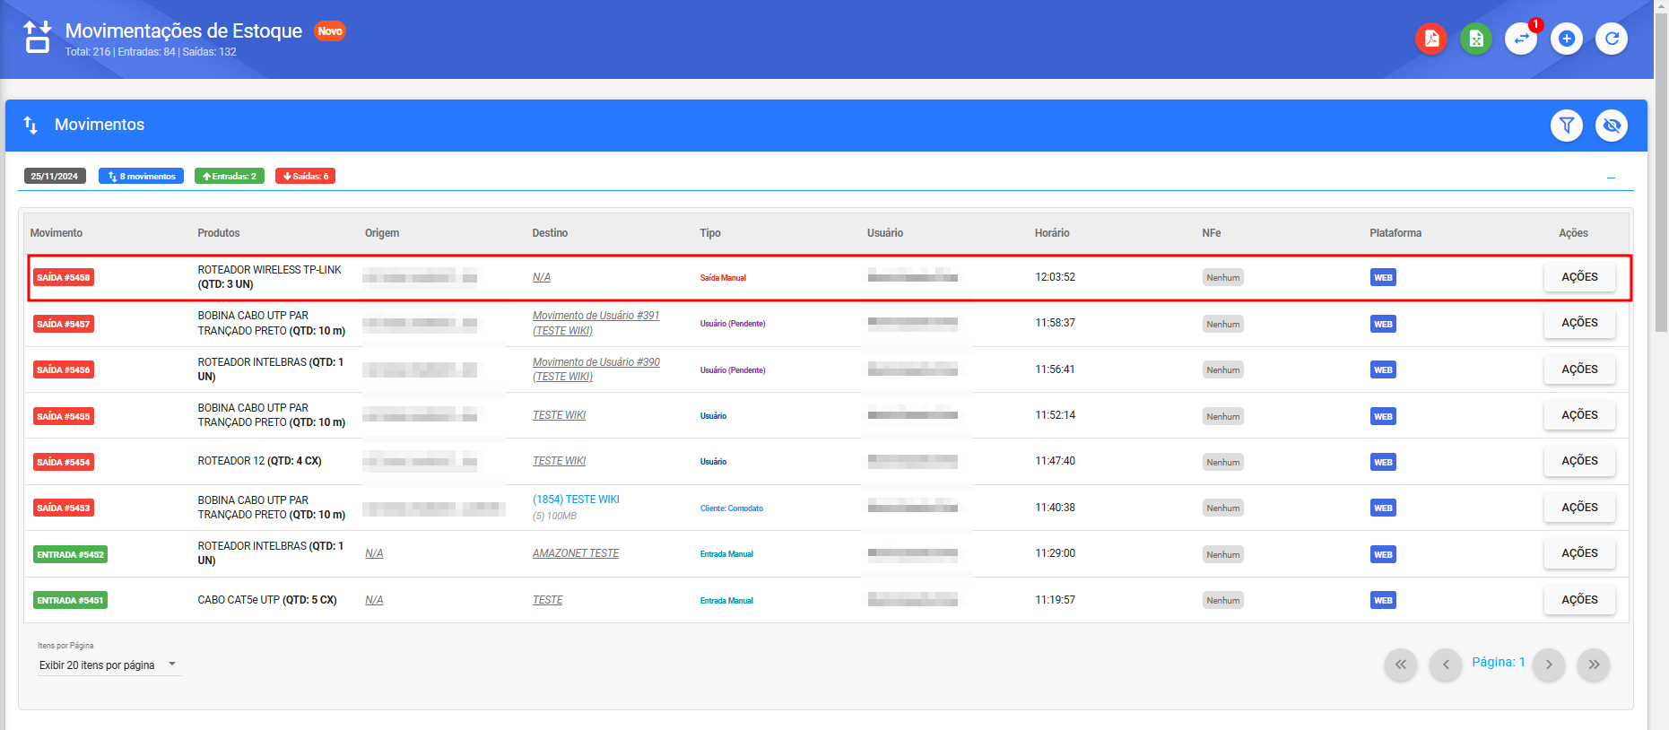Go to the next page
This screenshot has height=730, width=1669.
pos(1549,665)
